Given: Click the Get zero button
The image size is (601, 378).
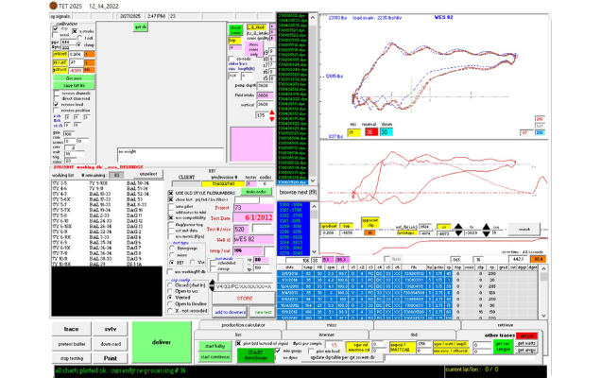Looking at the screenshot, I should click(74, 78).
